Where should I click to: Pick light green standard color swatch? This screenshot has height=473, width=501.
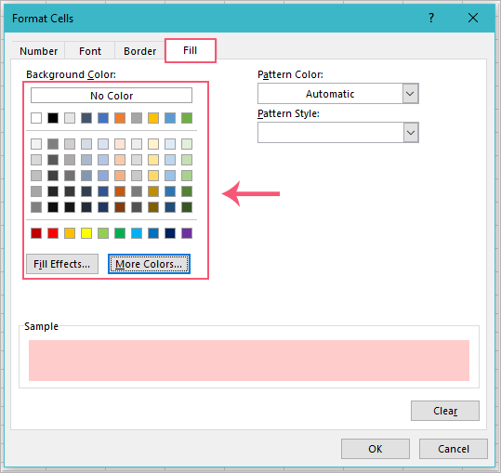[x=103, y=233]
